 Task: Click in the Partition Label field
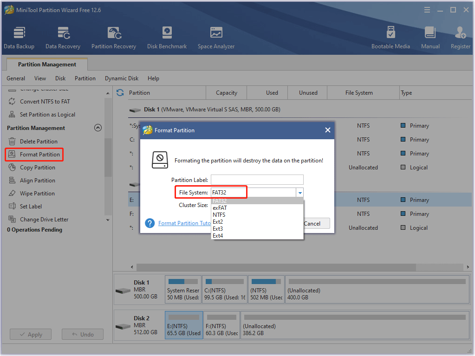coord(257,180)
